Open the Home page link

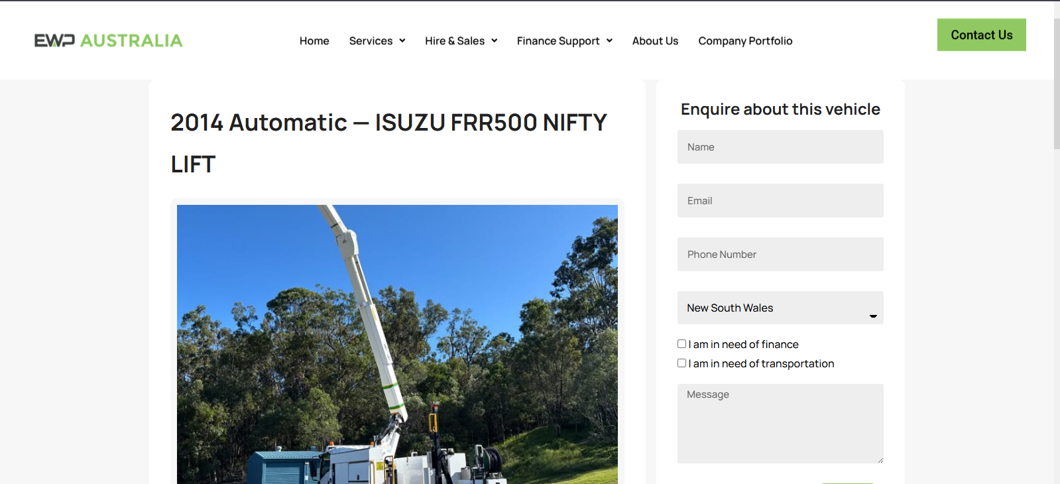pyautogui.click(x=314, y=41)
